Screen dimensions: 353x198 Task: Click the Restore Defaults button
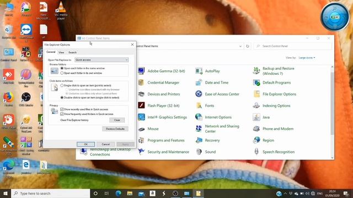[x=115, y=129]
